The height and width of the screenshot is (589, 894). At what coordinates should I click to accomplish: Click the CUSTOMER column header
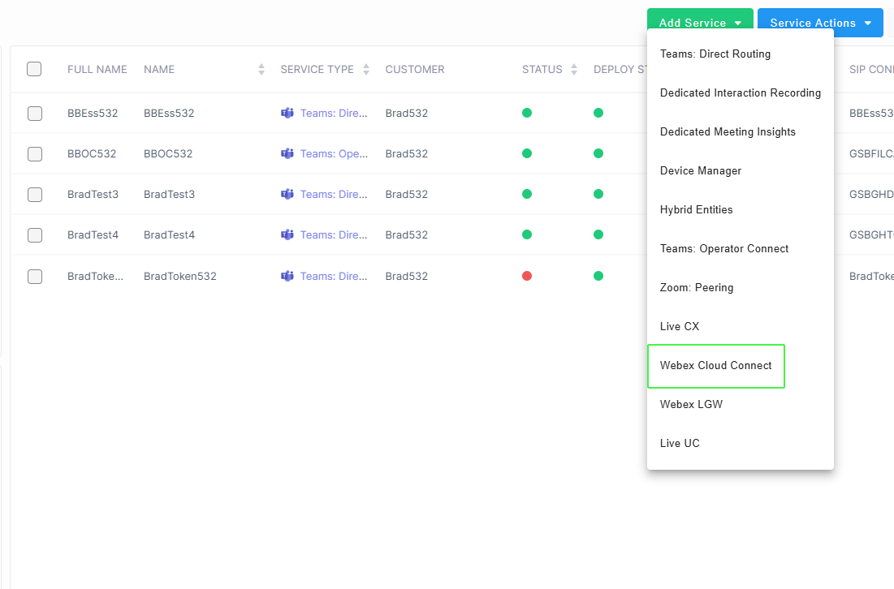tap(414, 70)
